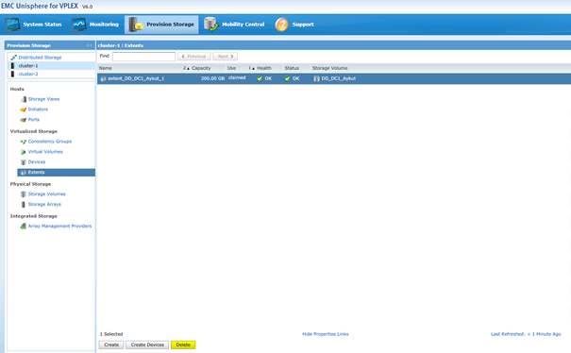Click the Create Devices button
The image size is (571, 353).
(147, 345)
